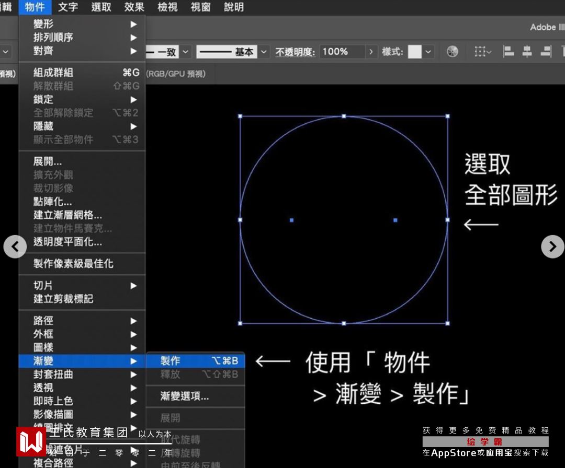Click the (RGB/GPU 預視) document tab
The width and height of the screenshot is (565, 468).
[x=176, y=74]
